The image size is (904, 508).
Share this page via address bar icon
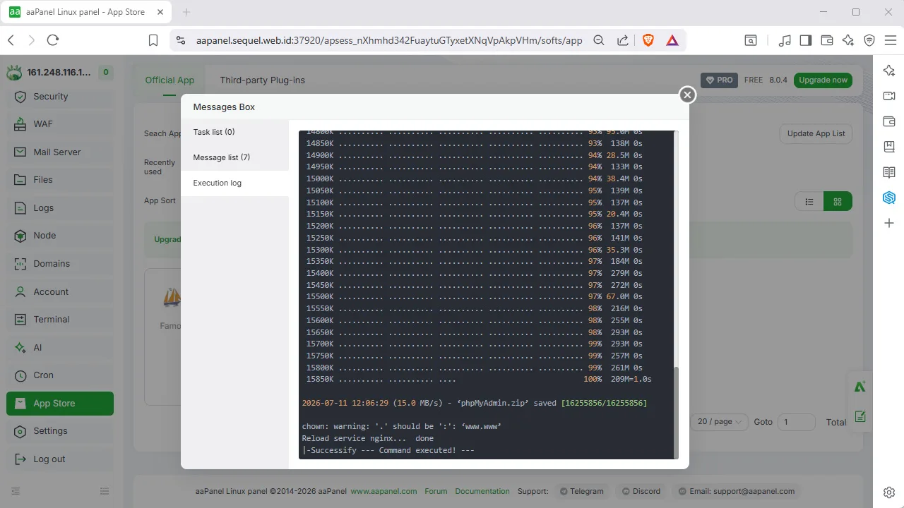[x=623, y=40]
